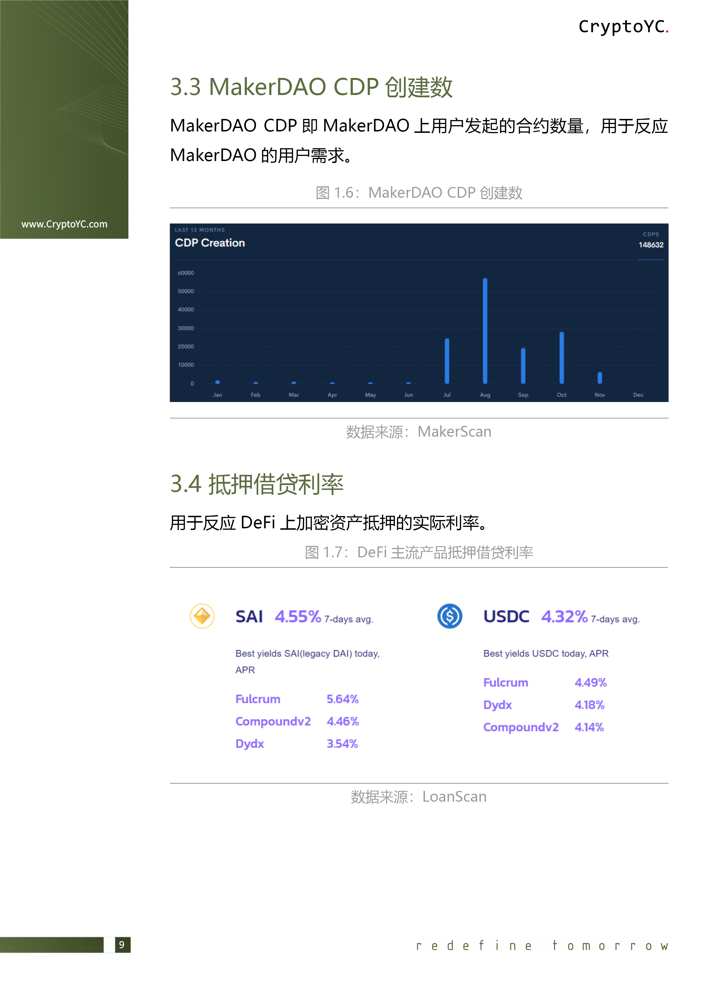706x998 pixels.
Task: Click the USDC coin icon
Action: [x=449, y=616]
